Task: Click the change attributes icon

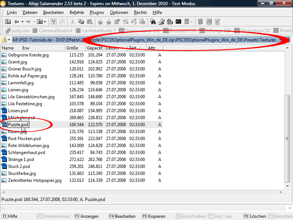Action: point(117,22)
